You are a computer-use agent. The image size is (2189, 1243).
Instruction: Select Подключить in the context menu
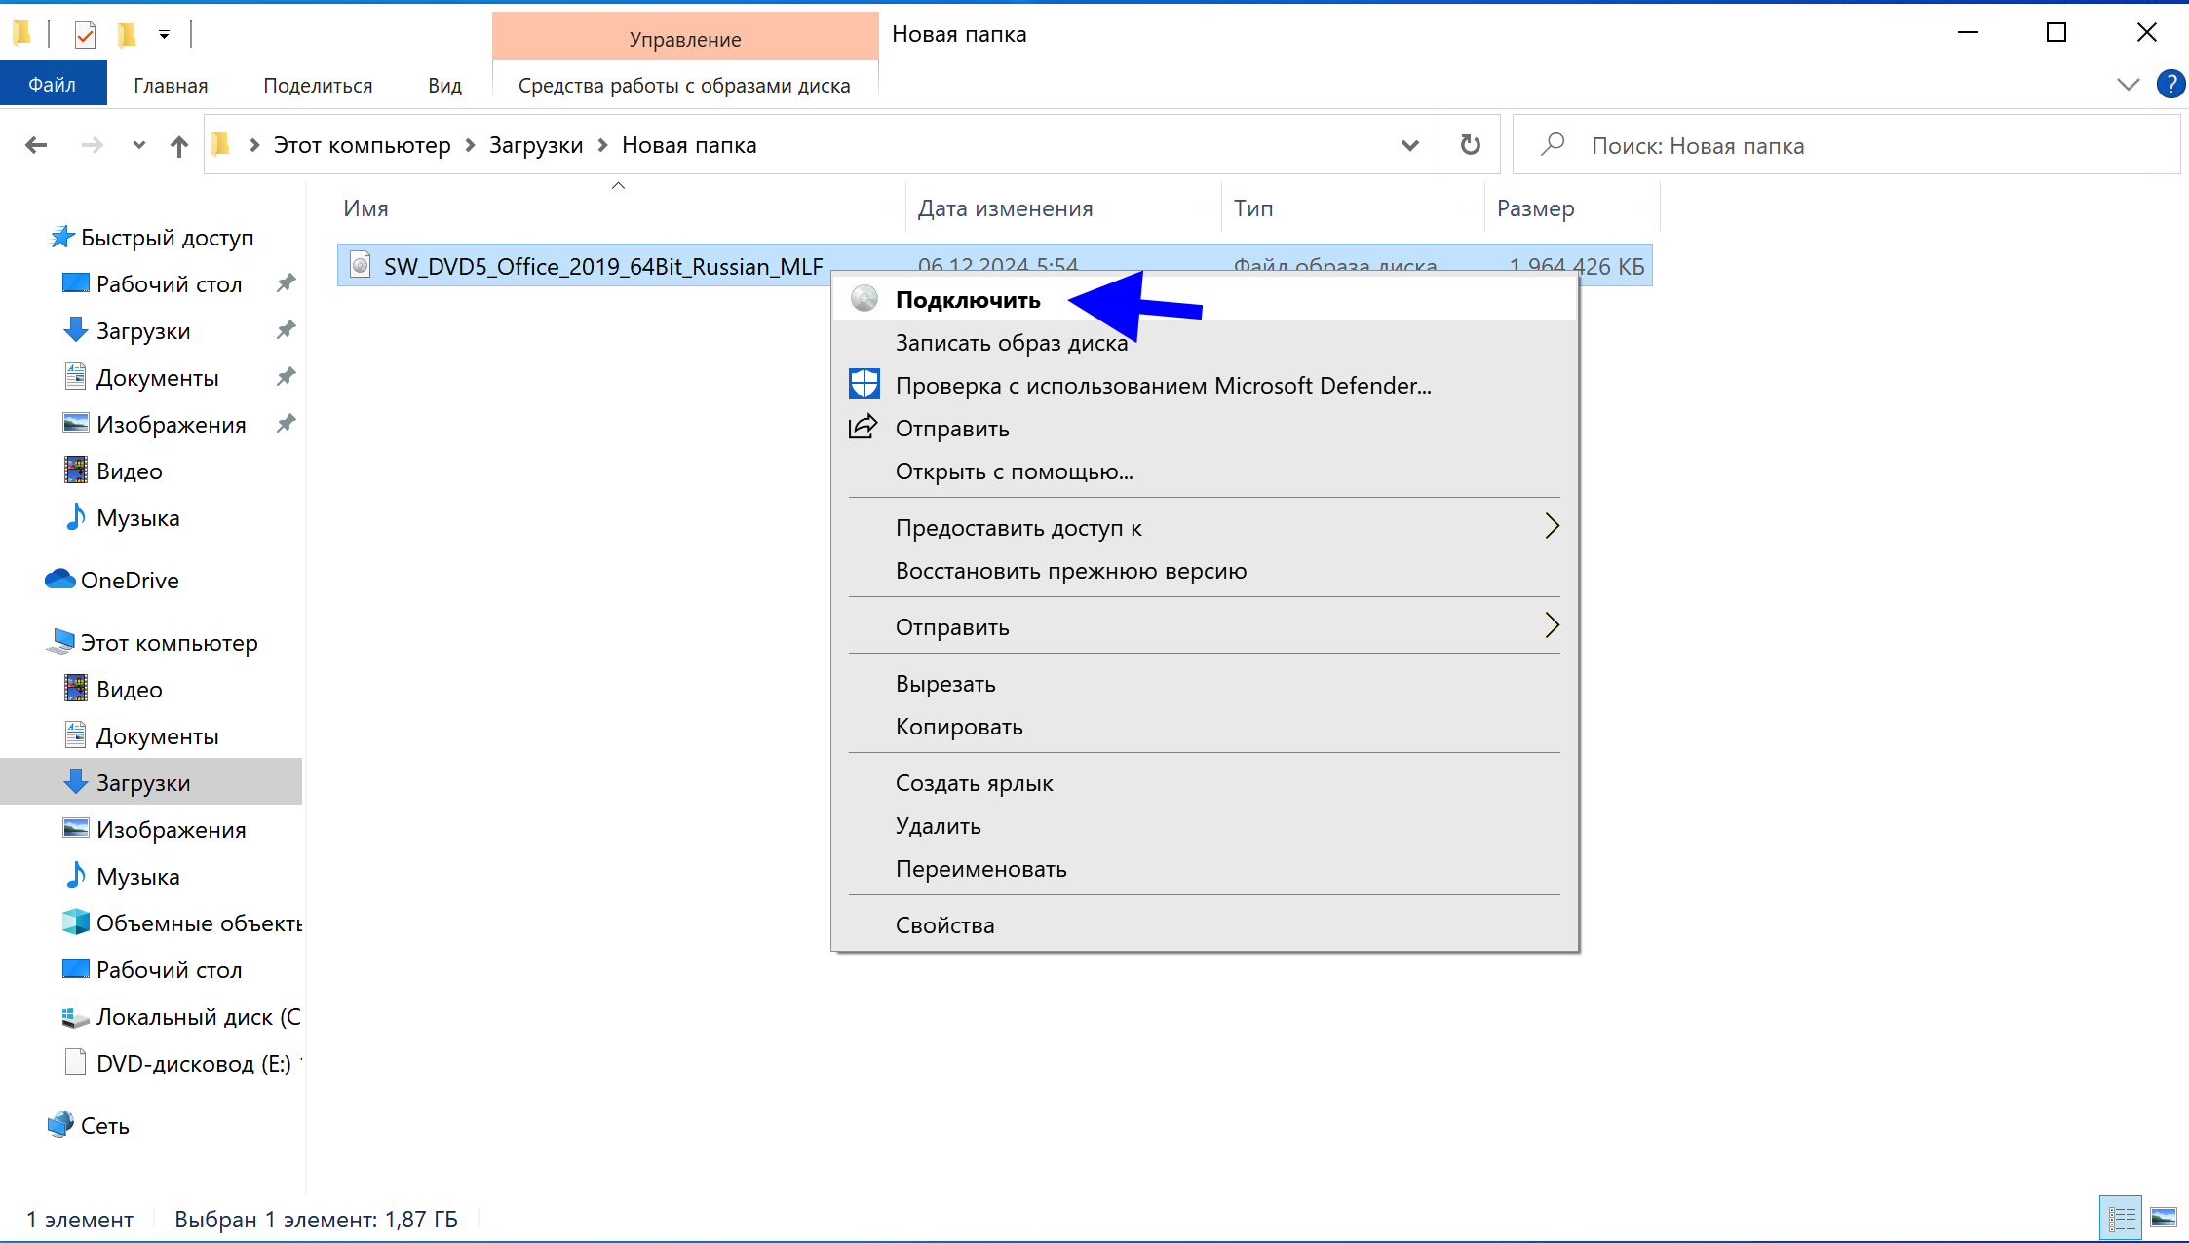click(x=1204, y=299)
